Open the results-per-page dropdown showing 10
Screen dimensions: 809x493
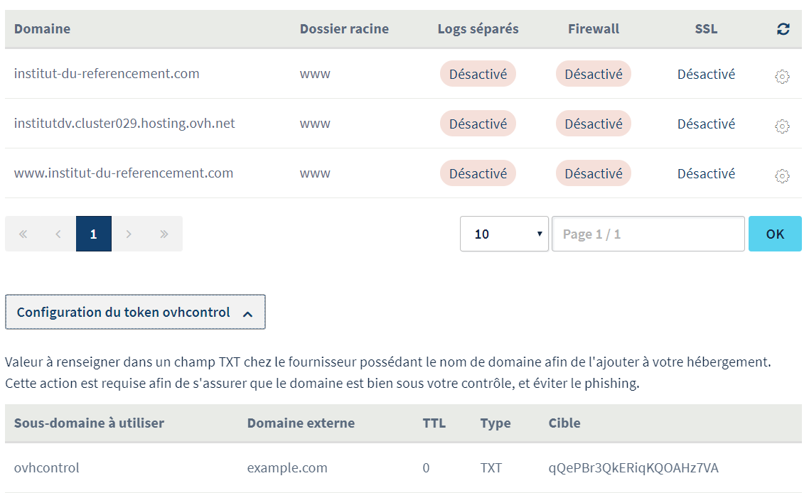(x=504, y=234)
